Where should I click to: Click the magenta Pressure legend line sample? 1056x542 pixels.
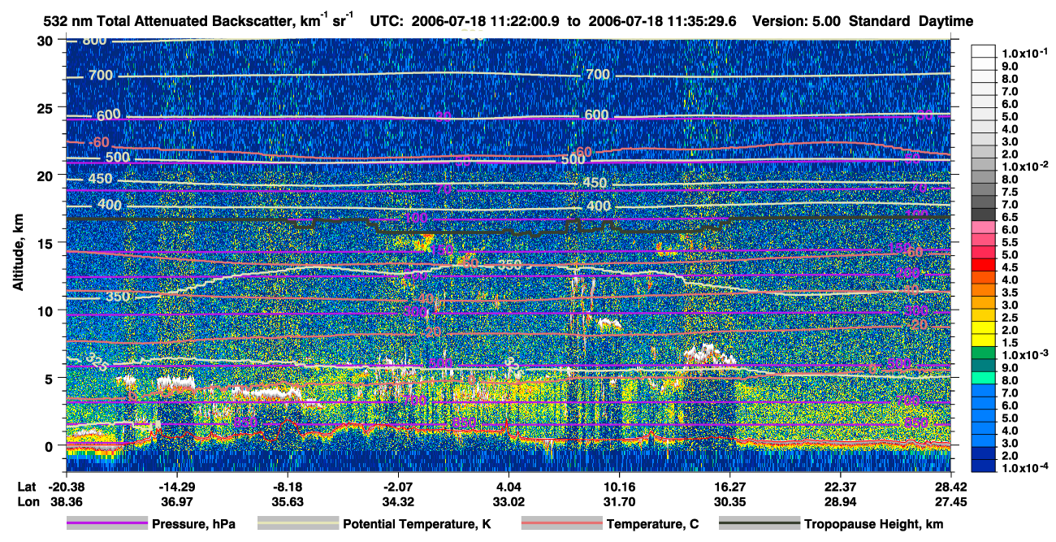click(x=106, y=524)
